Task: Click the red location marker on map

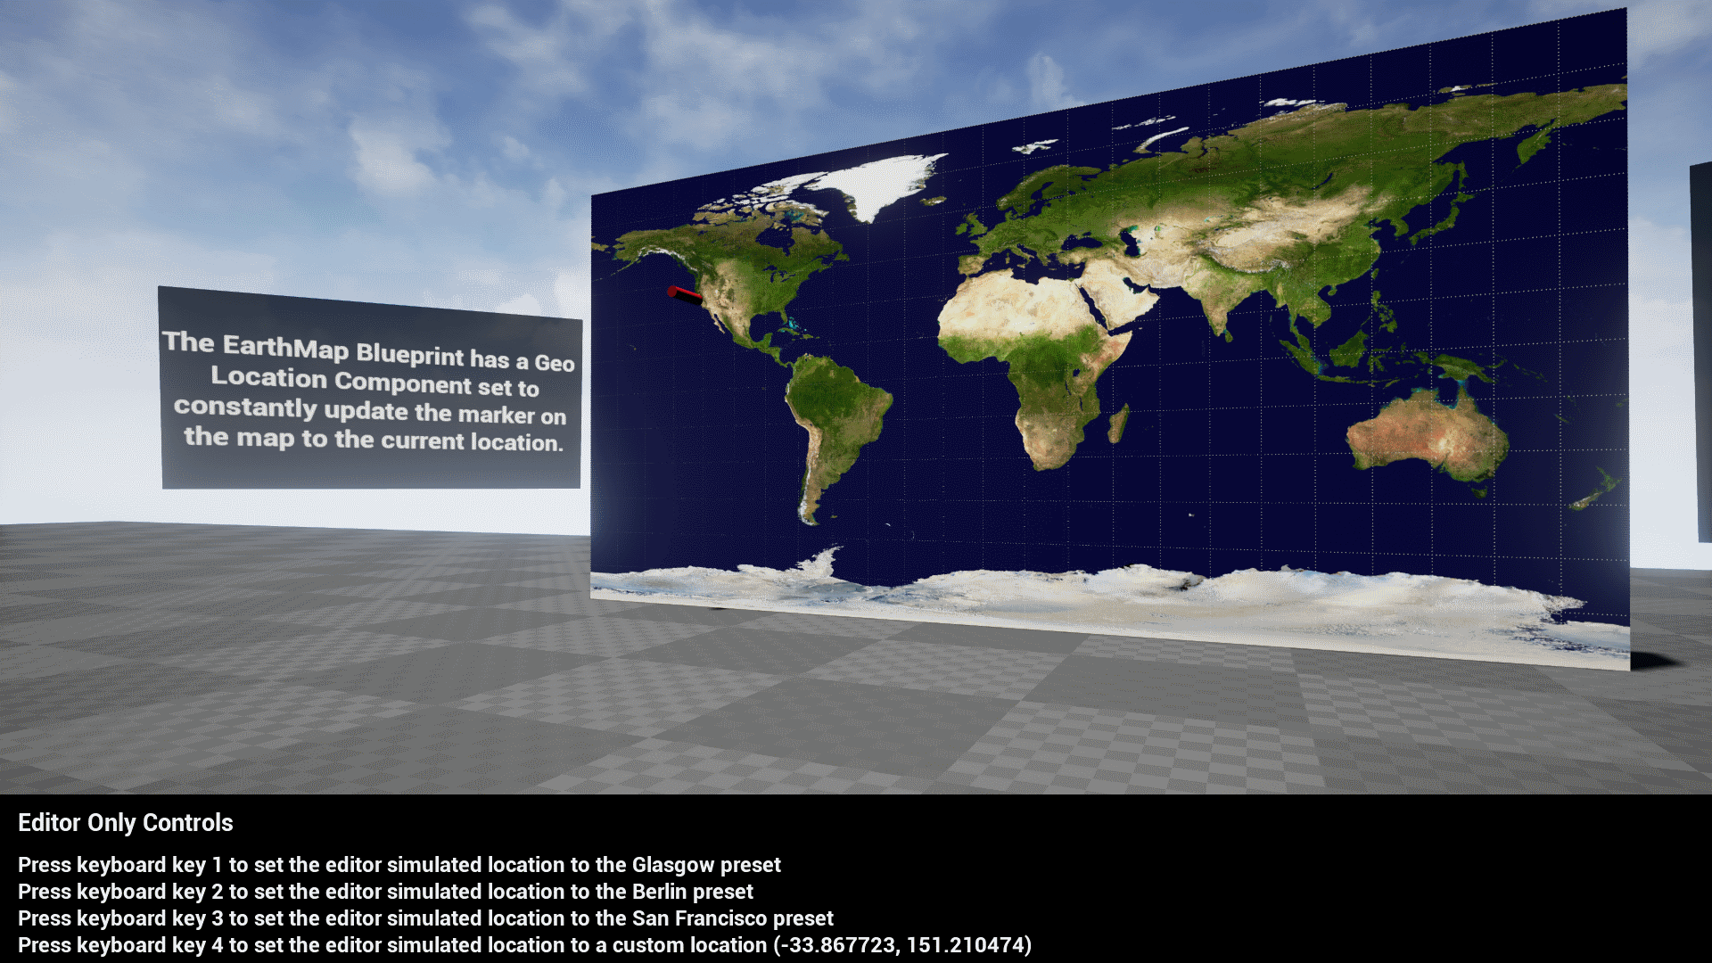Action: click(683, 295)
